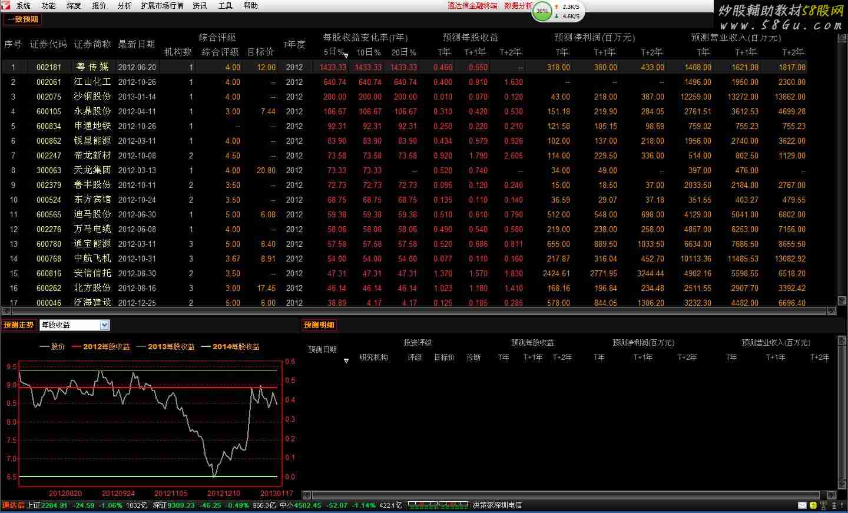Open the mail envelope icon
The image size is (848, 513).
point(802,505)
